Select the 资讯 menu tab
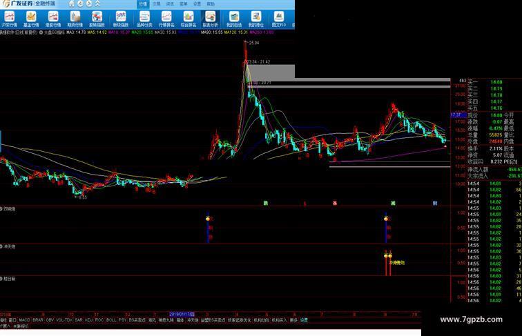Viewport: 522px width, 336px height. click(170, 4)
